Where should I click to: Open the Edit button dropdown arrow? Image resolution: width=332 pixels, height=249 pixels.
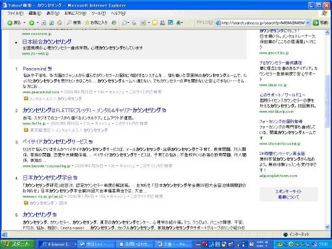pos(149,23)
